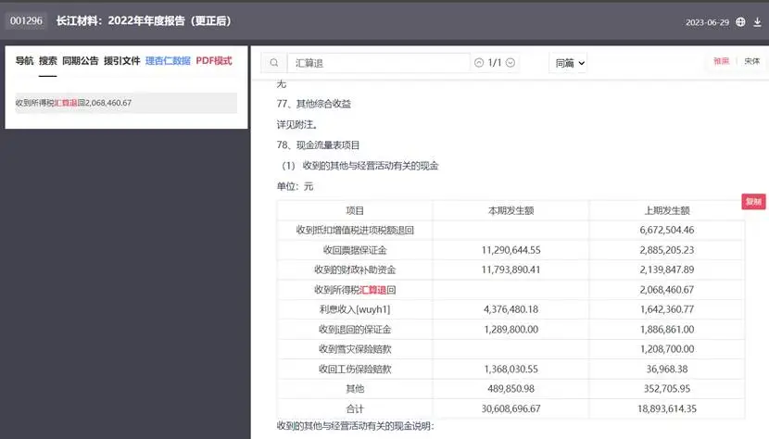Click value 11,290,644.55
This screenshot has height=439, width=769.
point(511,250)
